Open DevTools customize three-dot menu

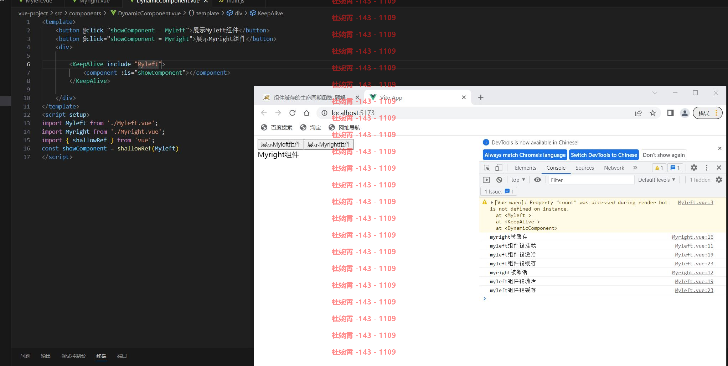(x=707, y=168)
